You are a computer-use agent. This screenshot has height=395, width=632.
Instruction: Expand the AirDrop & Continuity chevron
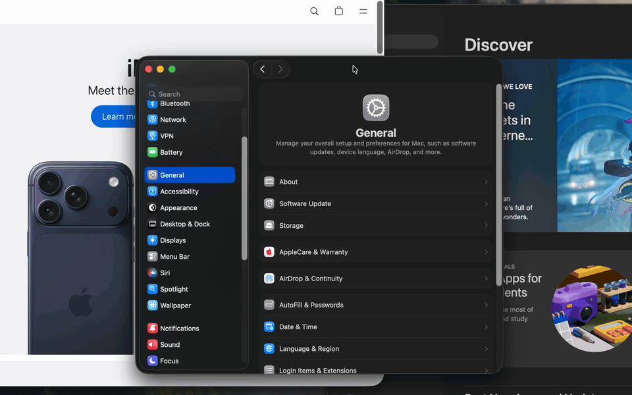click(486, 278)
